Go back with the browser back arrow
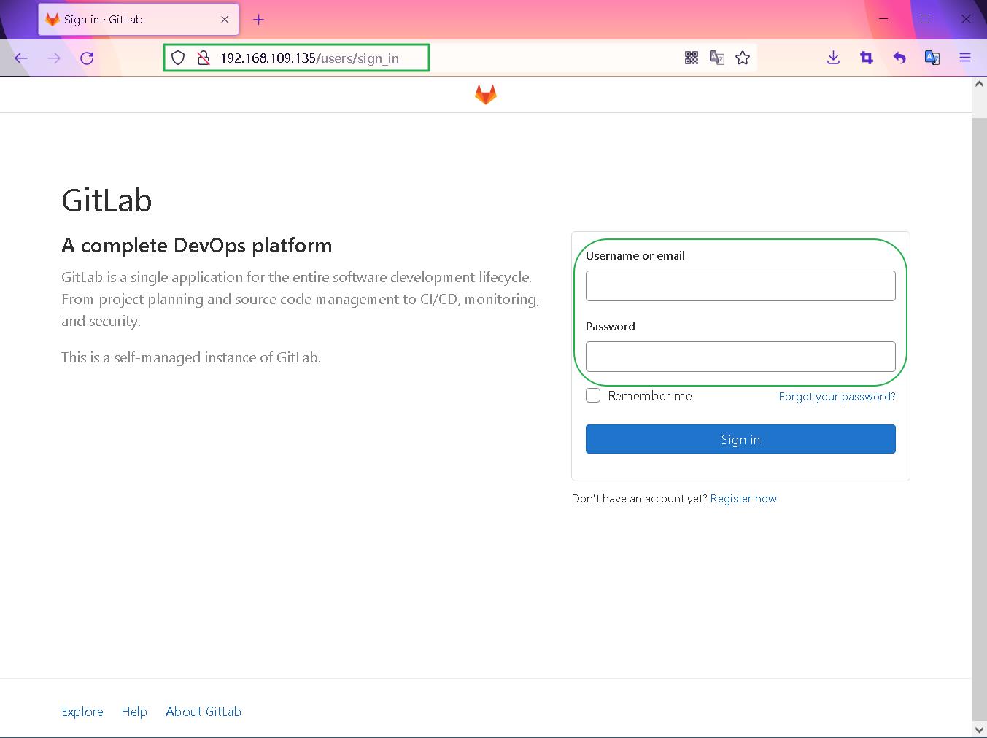This screenshot has width=987, height=738. tap(21, 58)
